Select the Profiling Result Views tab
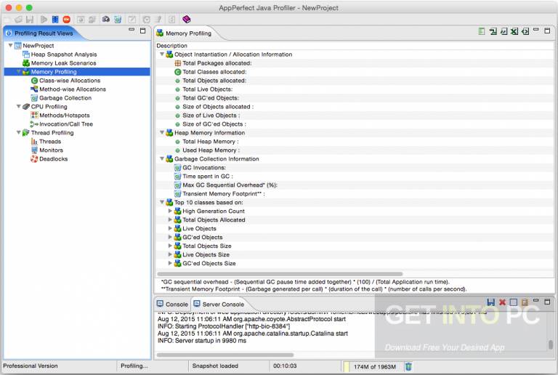This screenshot has width=558, height=375. 39,33
